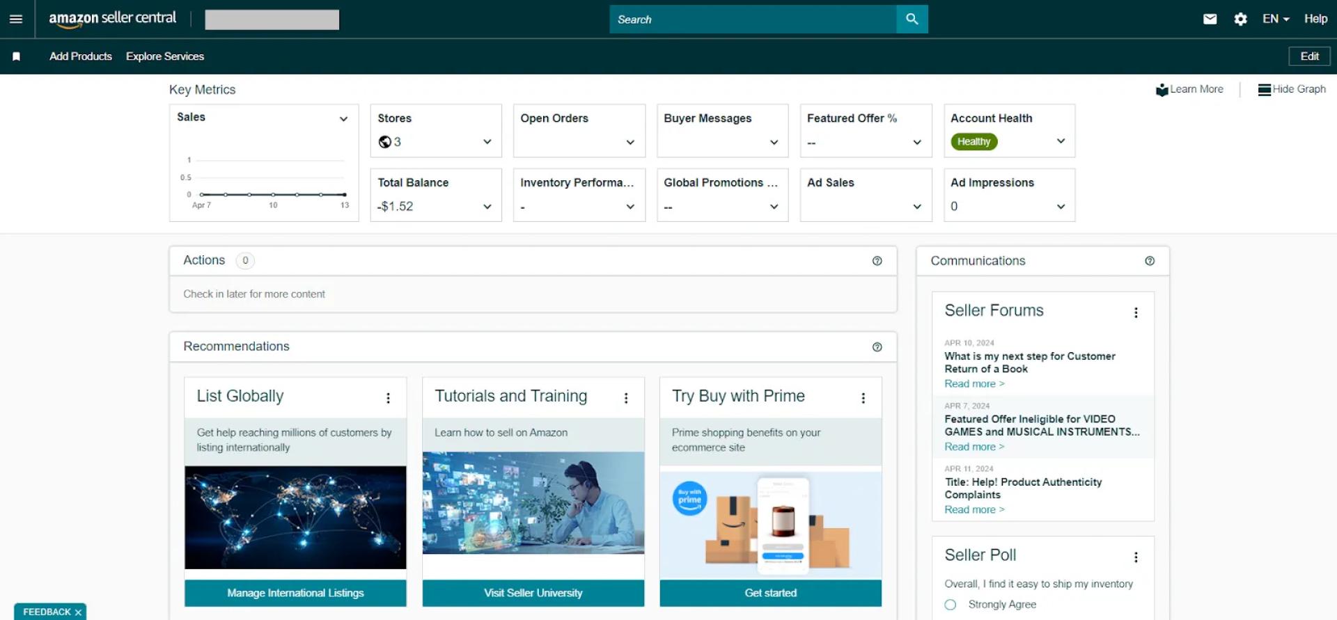Open the hamburger navigation menu
Viewport: 1337px width, 620px height.
click(x=16, y=19)
